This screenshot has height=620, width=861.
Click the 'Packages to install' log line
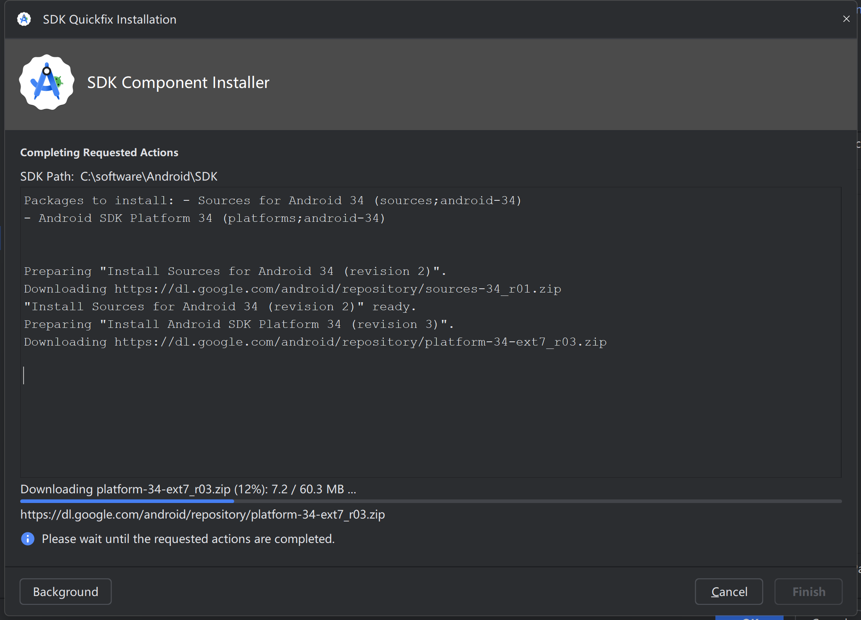click(x=273, y=200)
